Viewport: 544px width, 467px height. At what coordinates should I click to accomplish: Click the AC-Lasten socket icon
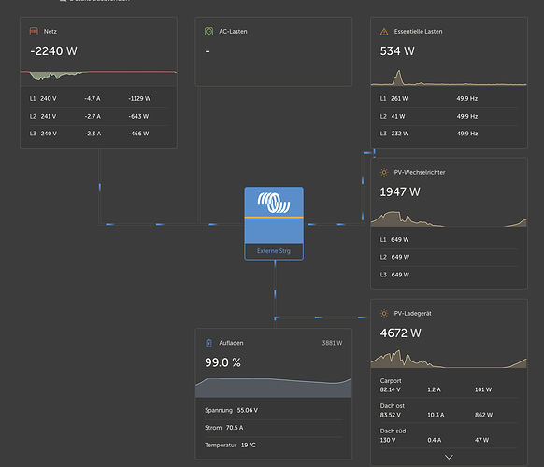208,31
